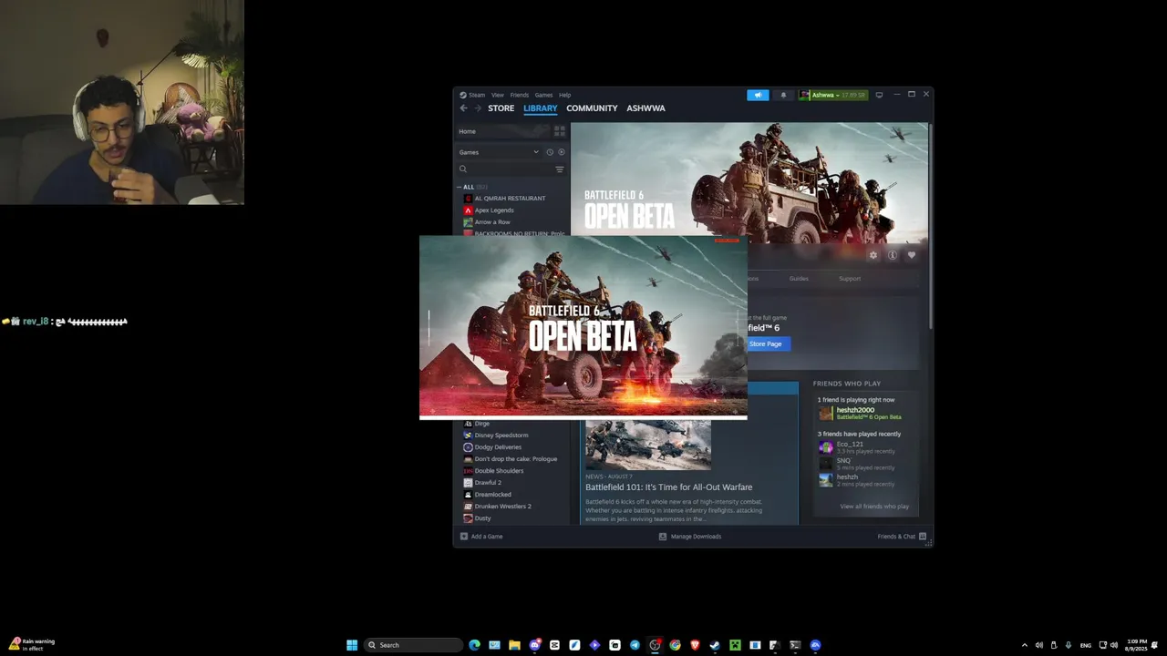Click the Add a Game plus icon
This screenshot has width=1167, height=656.
pyautogui.click(x=464, y=537)
